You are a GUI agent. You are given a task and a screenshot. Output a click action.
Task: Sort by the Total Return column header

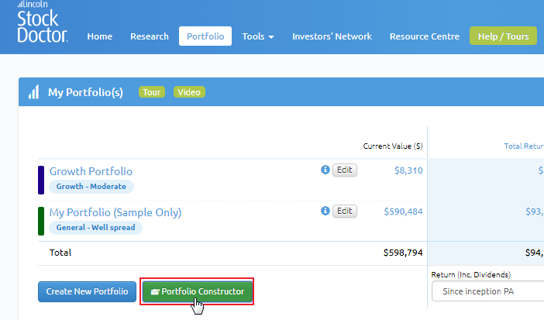click(524, 146)
